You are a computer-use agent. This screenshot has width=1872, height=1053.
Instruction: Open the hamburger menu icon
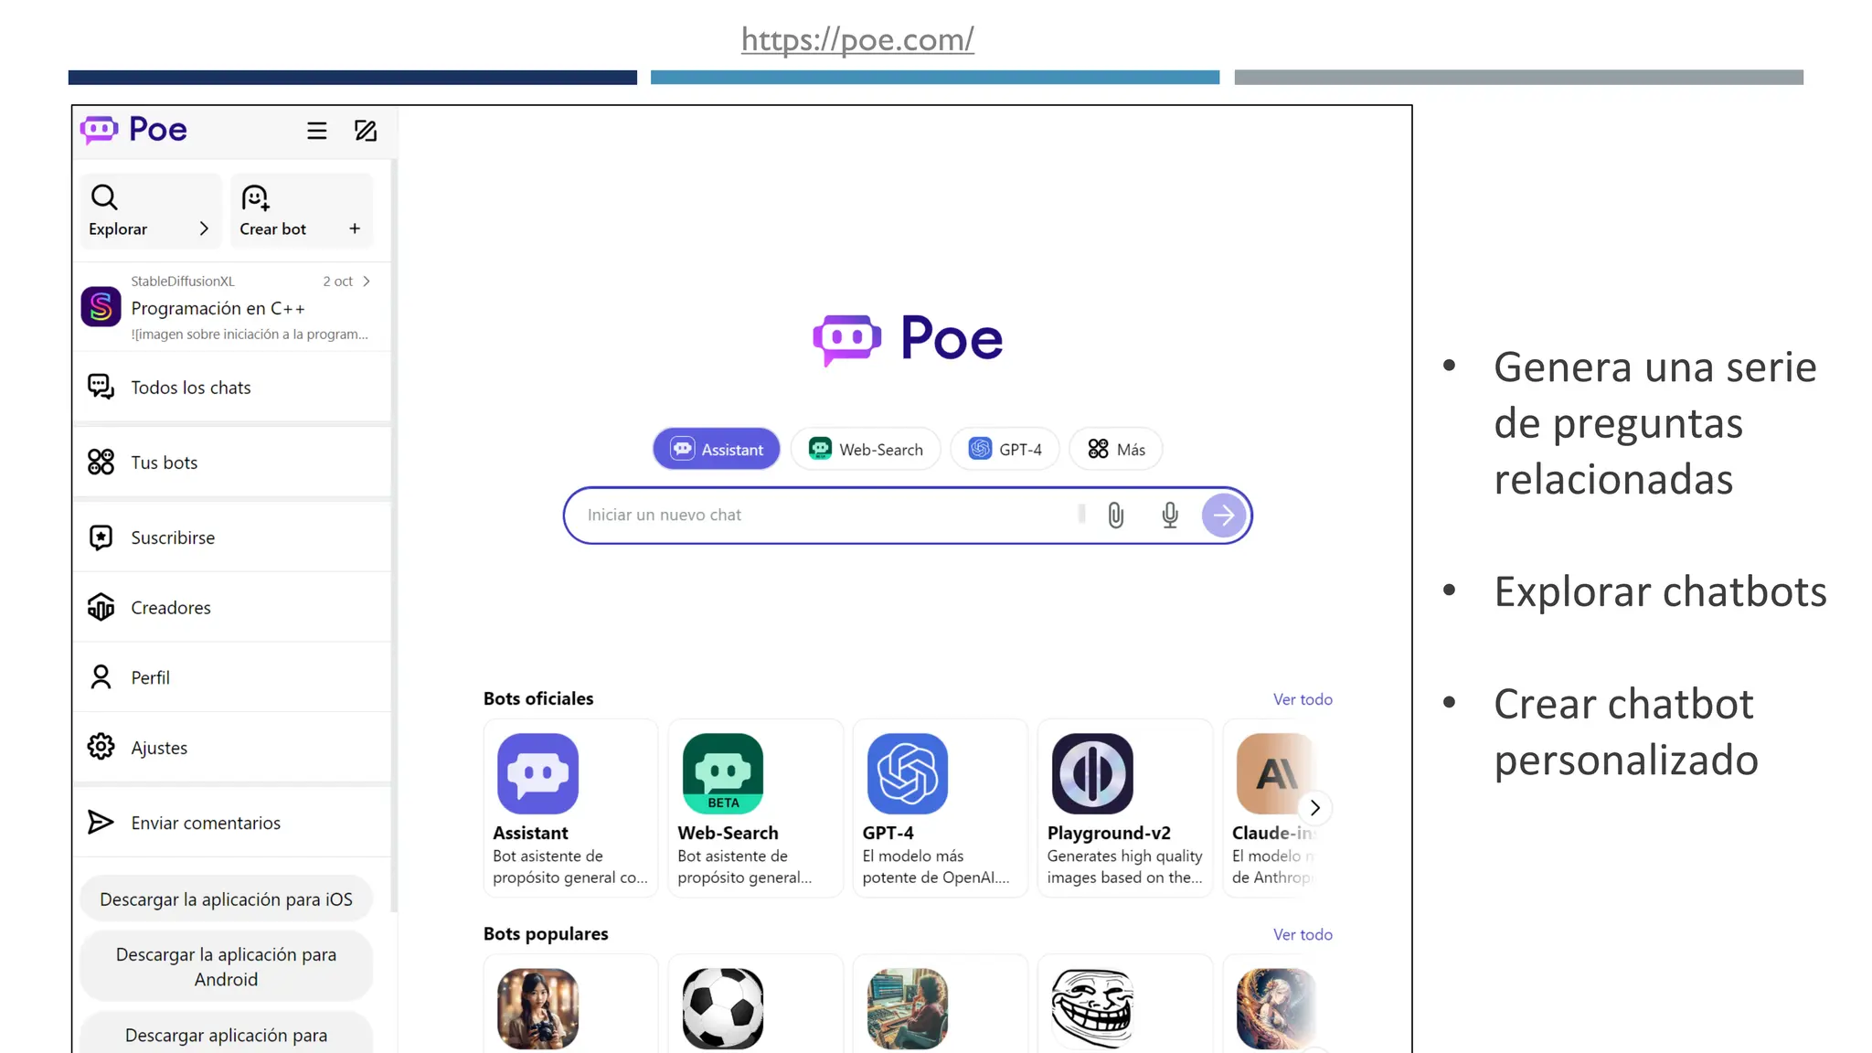[x=316, y=131]
